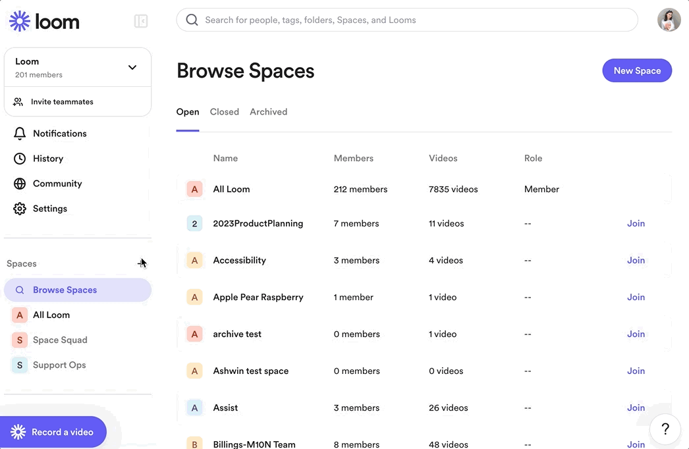Expand the Loom workspace switcher dropdown
The height and width of the screenshot is (449, 689).
click(132, 67)
